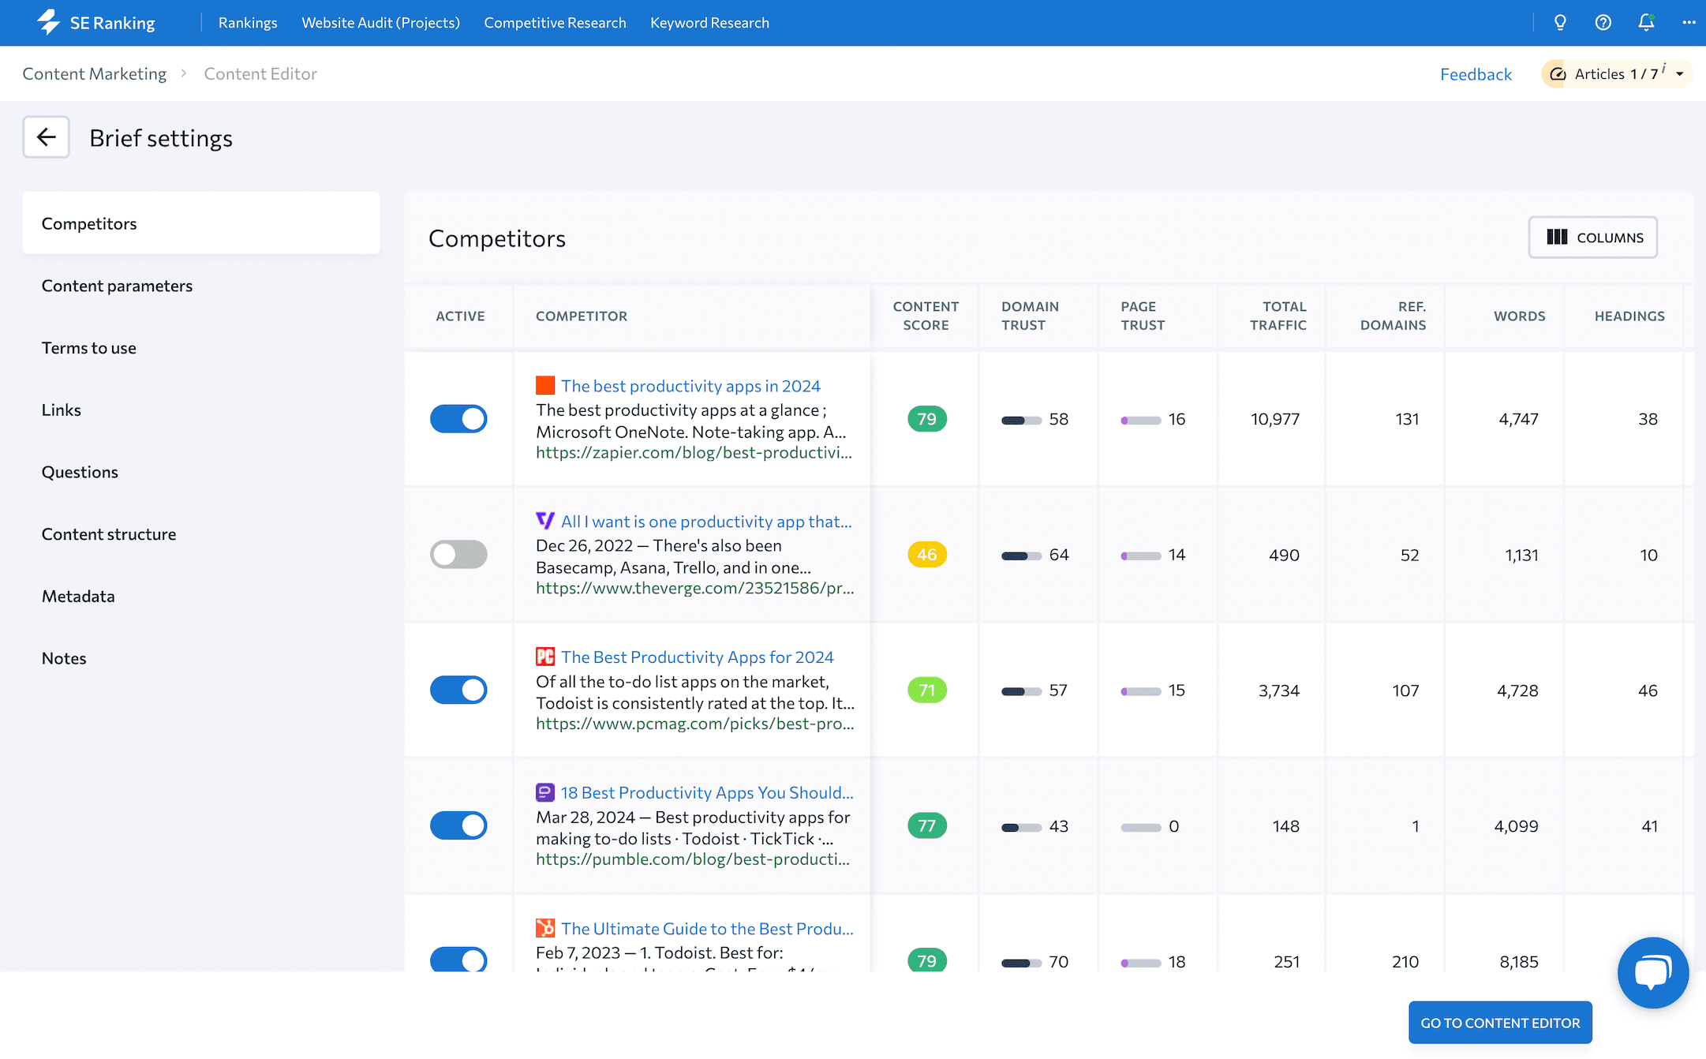This screenshot has width=1706, height=1059.
Task: Click the help question mark icon
Action: tap(1603, 22)
